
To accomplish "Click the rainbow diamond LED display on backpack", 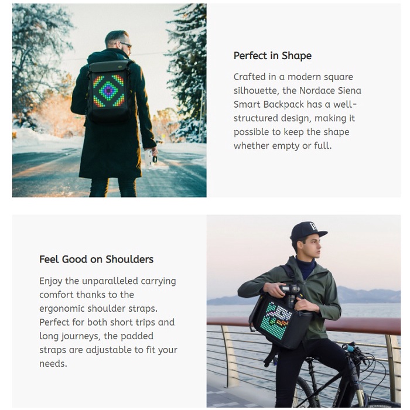I will pos(108,91).
